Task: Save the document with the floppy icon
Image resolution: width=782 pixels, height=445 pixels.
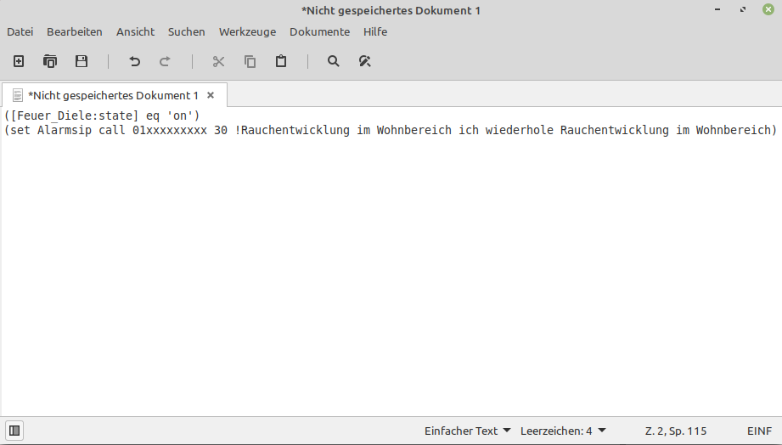Action: click(82, 61)
